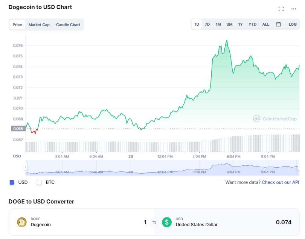305x239 pixels.
Task: Grab the left range navigator handle
Action: [26, 167]
